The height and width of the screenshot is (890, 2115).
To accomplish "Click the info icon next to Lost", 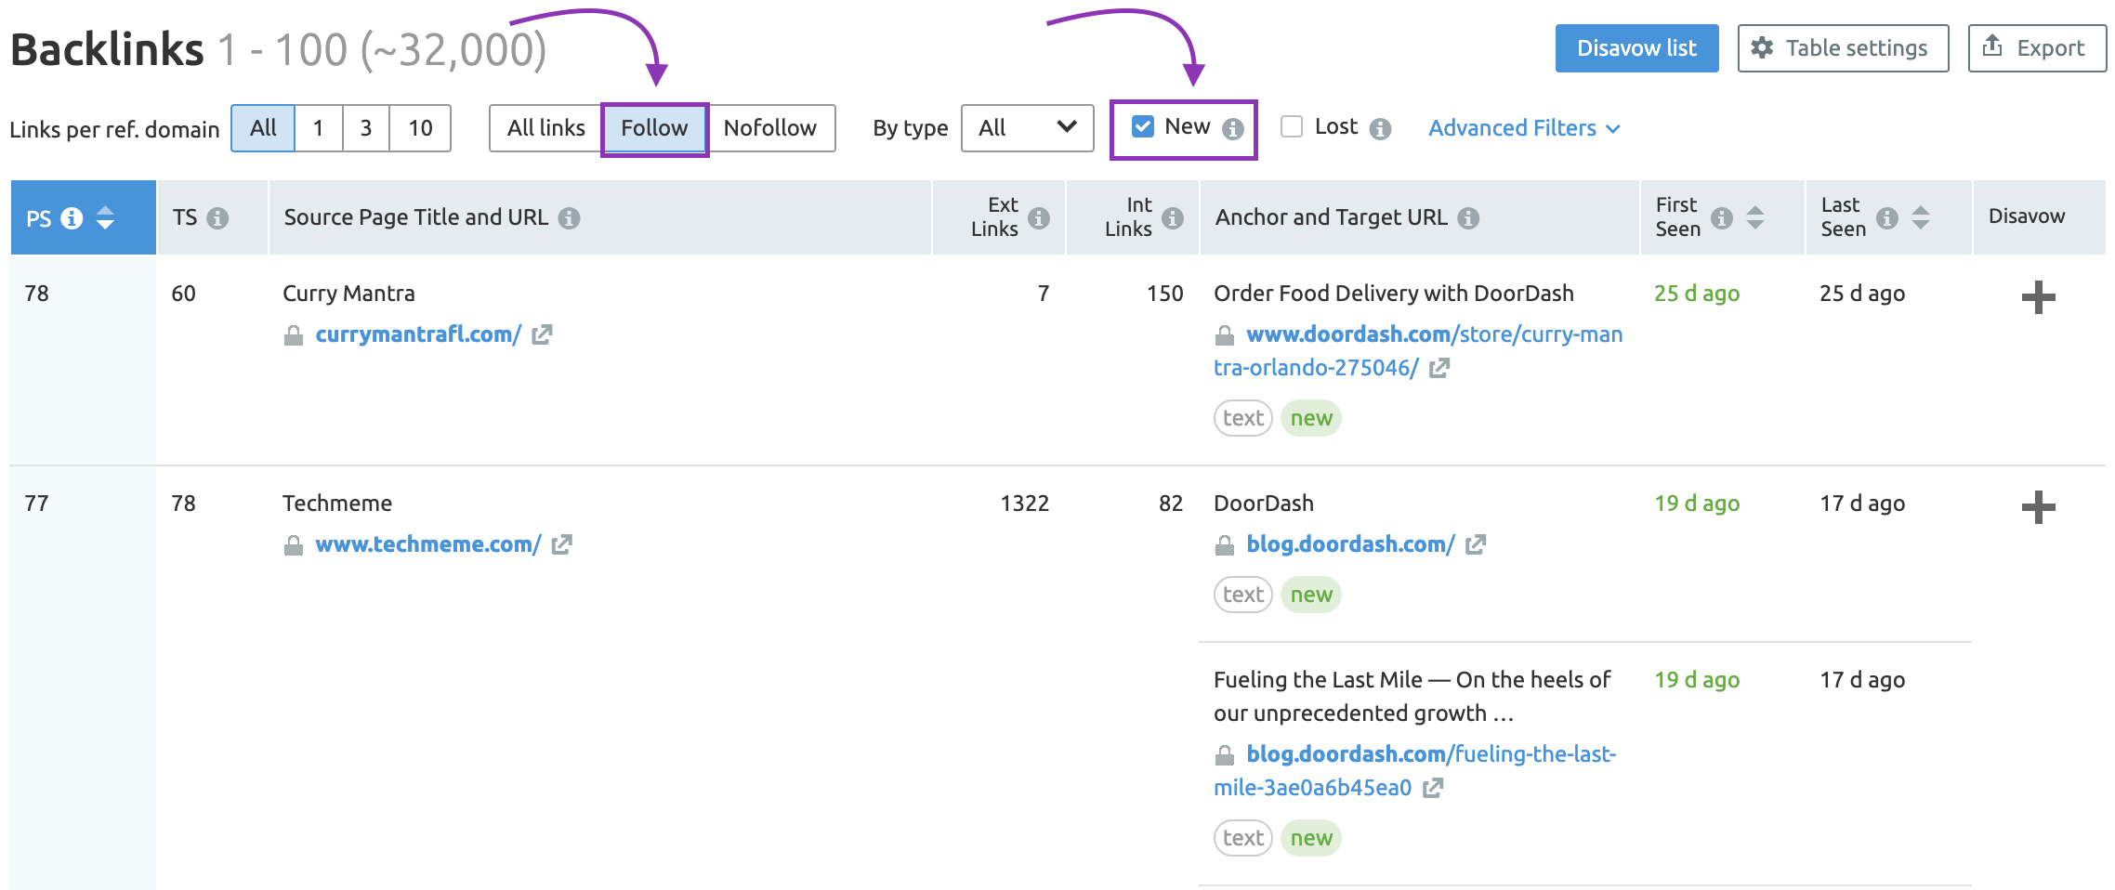I will click(1381, 129).
